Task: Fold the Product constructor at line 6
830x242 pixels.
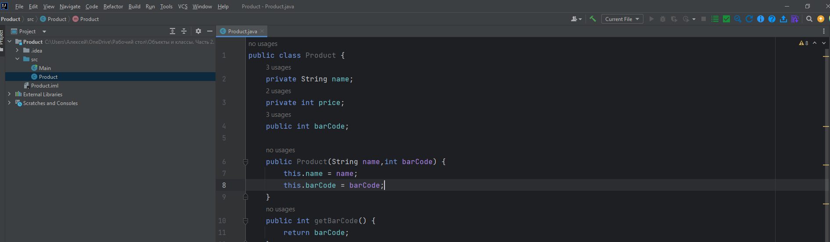Action: [x=245, y=162]
